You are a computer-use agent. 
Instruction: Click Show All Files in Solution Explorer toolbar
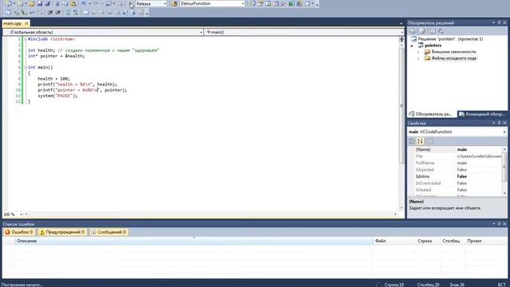pyautogui.click(x=423, y=31)
